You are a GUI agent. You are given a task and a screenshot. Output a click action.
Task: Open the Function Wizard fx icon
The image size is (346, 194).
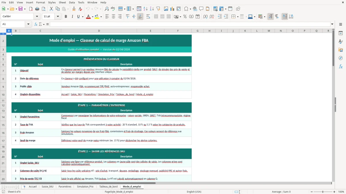click(36, 24)
